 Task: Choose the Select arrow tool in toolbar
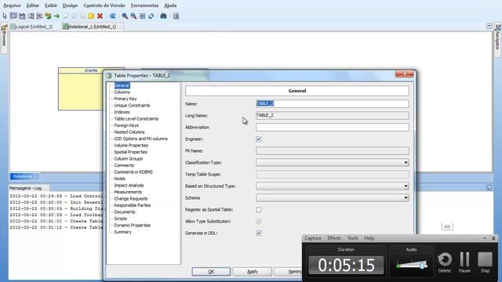coord(5,16)
